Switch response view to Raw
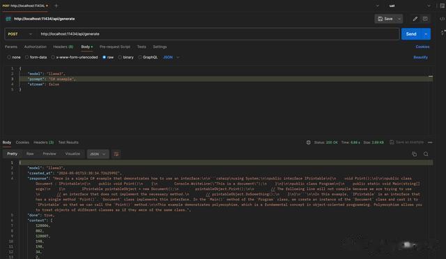 point(30,154)
